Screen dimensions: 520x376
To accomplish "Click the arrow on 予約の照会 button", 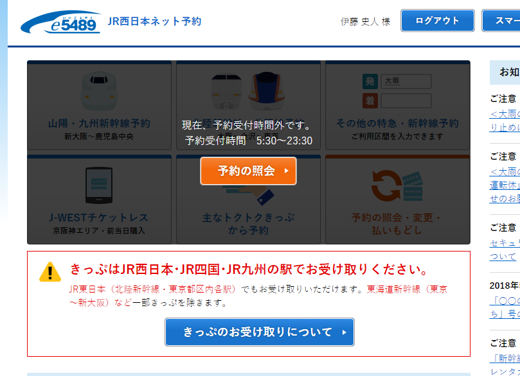I will 287,171.
